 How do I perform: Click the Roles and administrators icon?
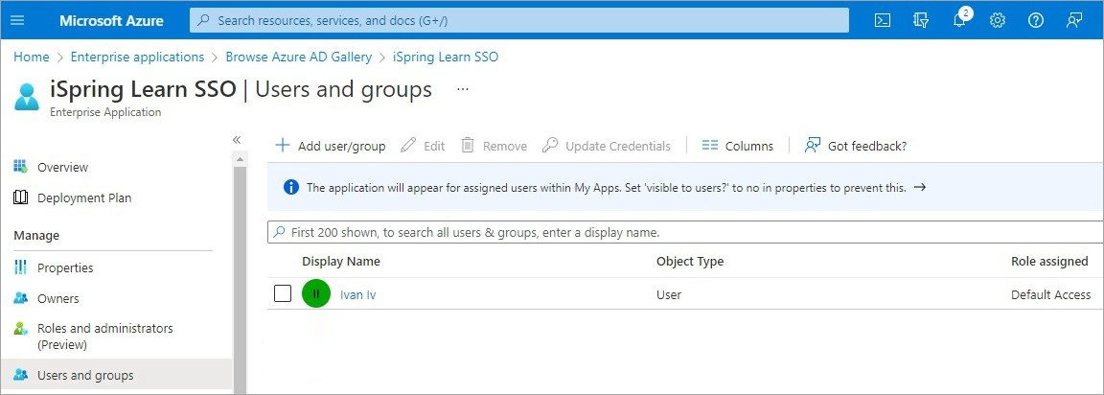click(20, 329)
